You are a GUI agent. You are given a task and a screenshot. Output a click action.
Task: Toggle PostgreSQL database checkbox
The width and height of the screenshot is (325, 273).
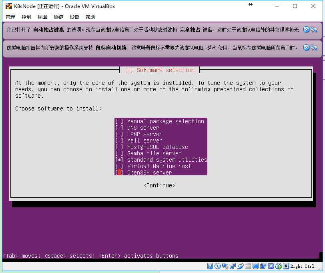point(119,147)
